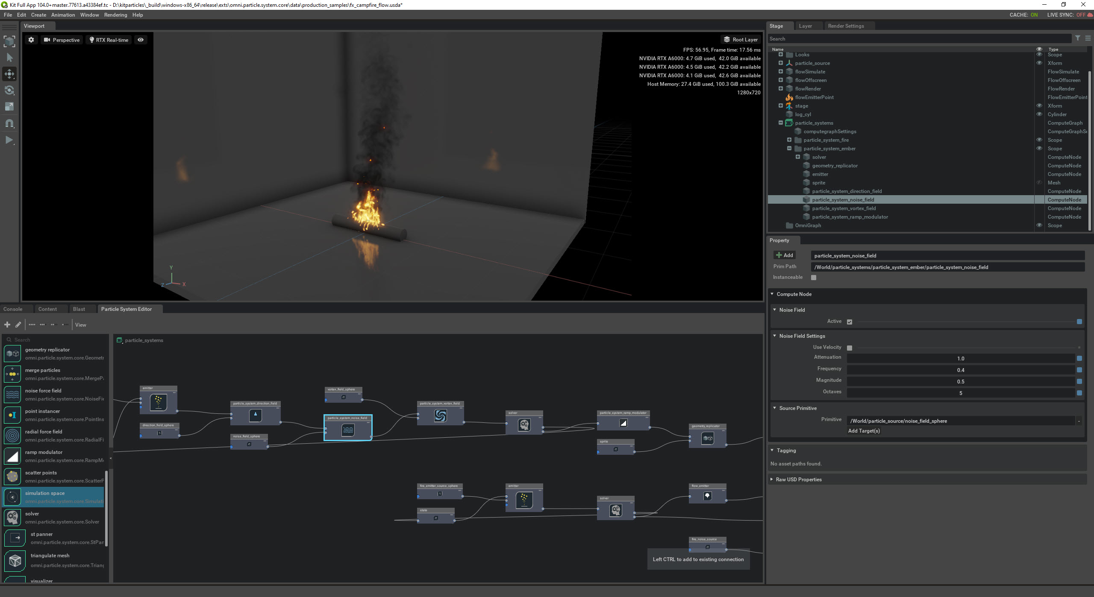This screenshot has width=1094, height=597.
Task: Click the Add Target(s) button
Action: (x=864, y=431)
